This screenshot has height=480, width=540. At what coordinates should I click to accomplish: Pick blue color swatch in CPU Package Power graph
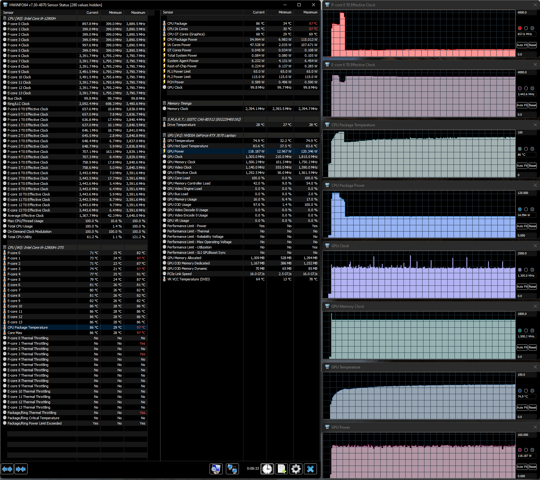coord(520,209)
